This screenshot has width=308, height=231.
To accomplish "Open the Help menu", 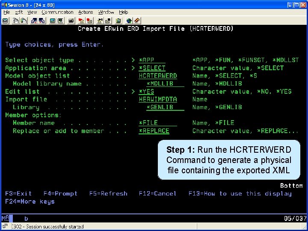I will 123,12.
